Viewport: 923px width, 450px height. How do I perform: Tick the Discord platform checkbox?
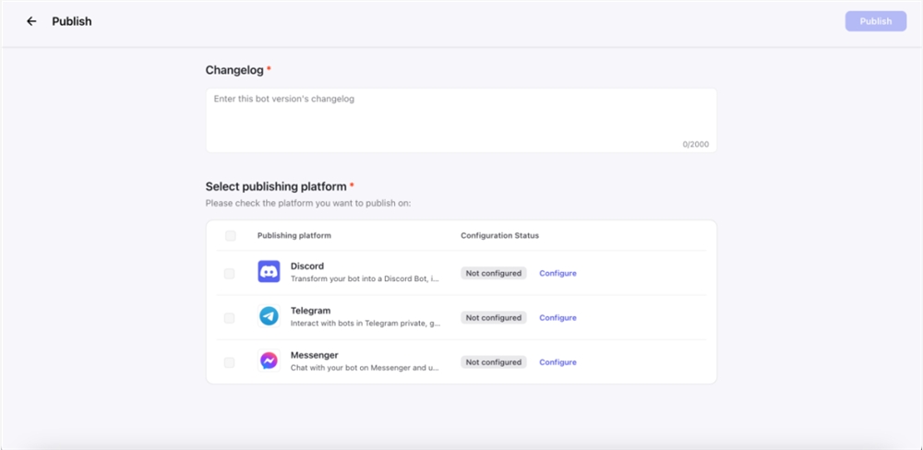pyautogui.click(x=230, y=274)
